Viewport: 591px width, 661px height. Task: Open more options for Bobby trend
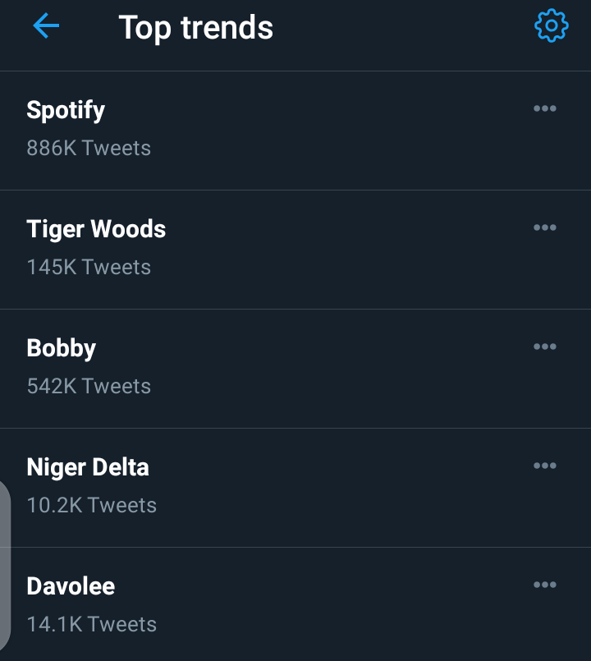click(x=545, y=347)
